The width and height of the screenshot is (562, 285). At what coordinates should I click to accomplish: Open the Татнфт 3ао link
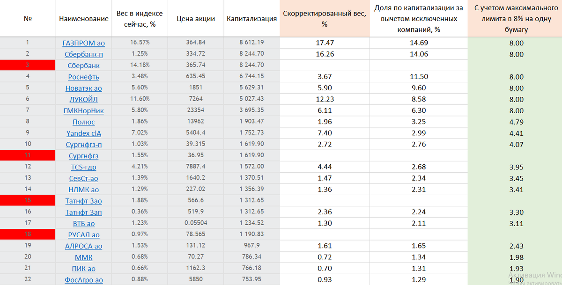click(x=84, y=201)
